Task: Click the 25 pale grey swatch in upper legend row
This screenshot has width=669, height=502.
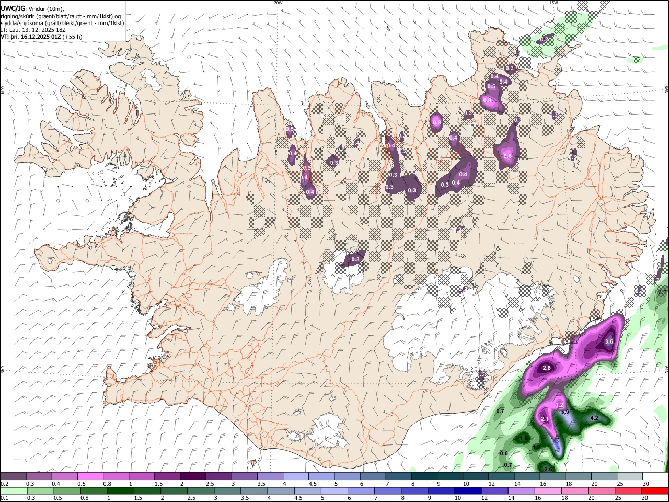Action: point(629,476)
